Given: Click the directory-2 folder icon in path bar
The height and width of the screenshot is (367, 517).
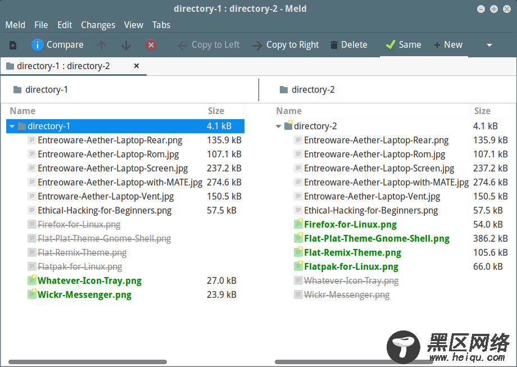Looking at the screenshot, I should coord(284,89).
